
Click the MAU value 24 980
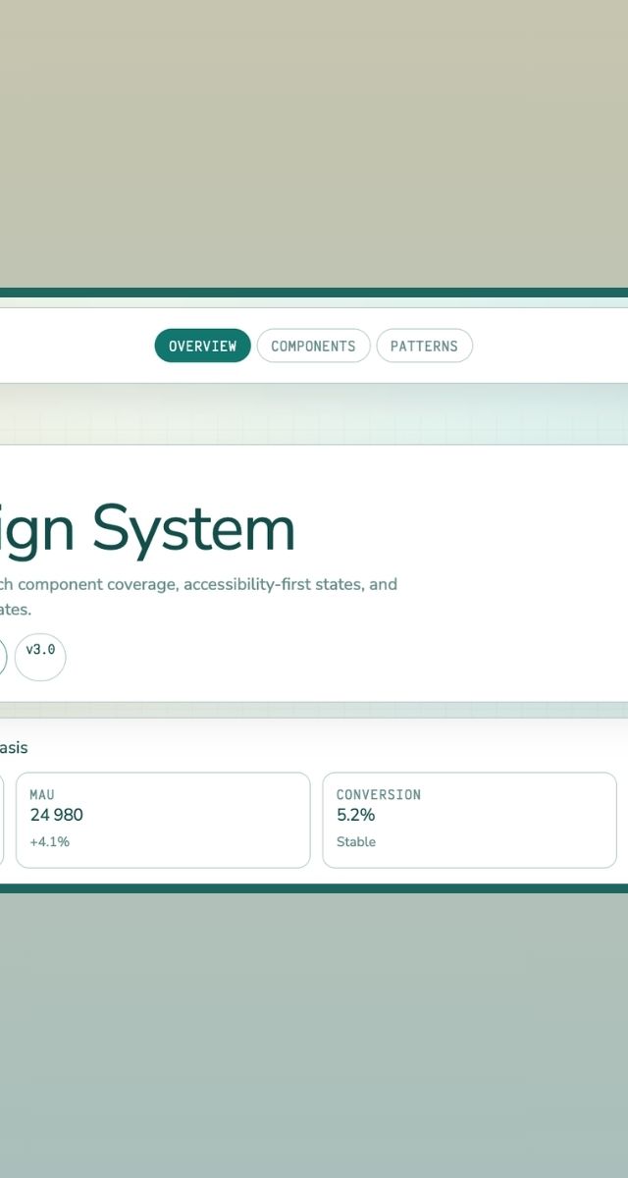[x=56, y=815]
